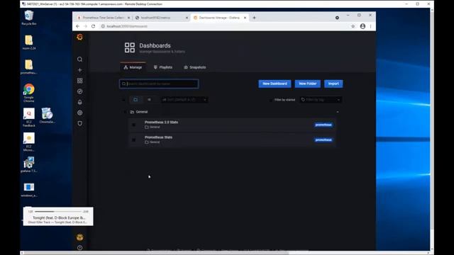Select the folder view layout button
The height and width of the screenshot is (255, 454).
point(135,100)
